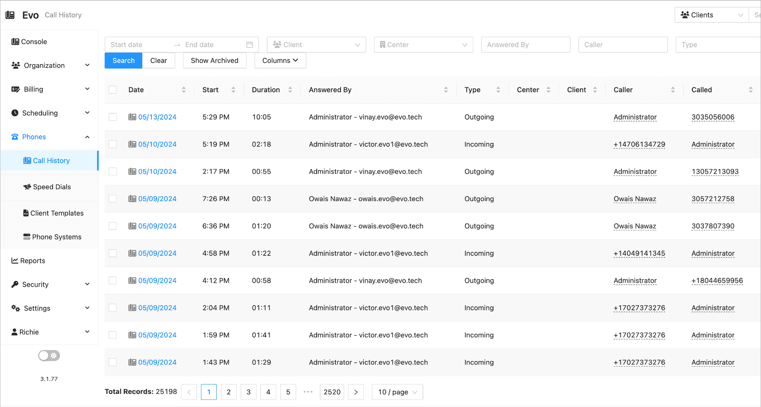
Task: Open the Clients dropdown in header
Action: (x=711, y=15)
